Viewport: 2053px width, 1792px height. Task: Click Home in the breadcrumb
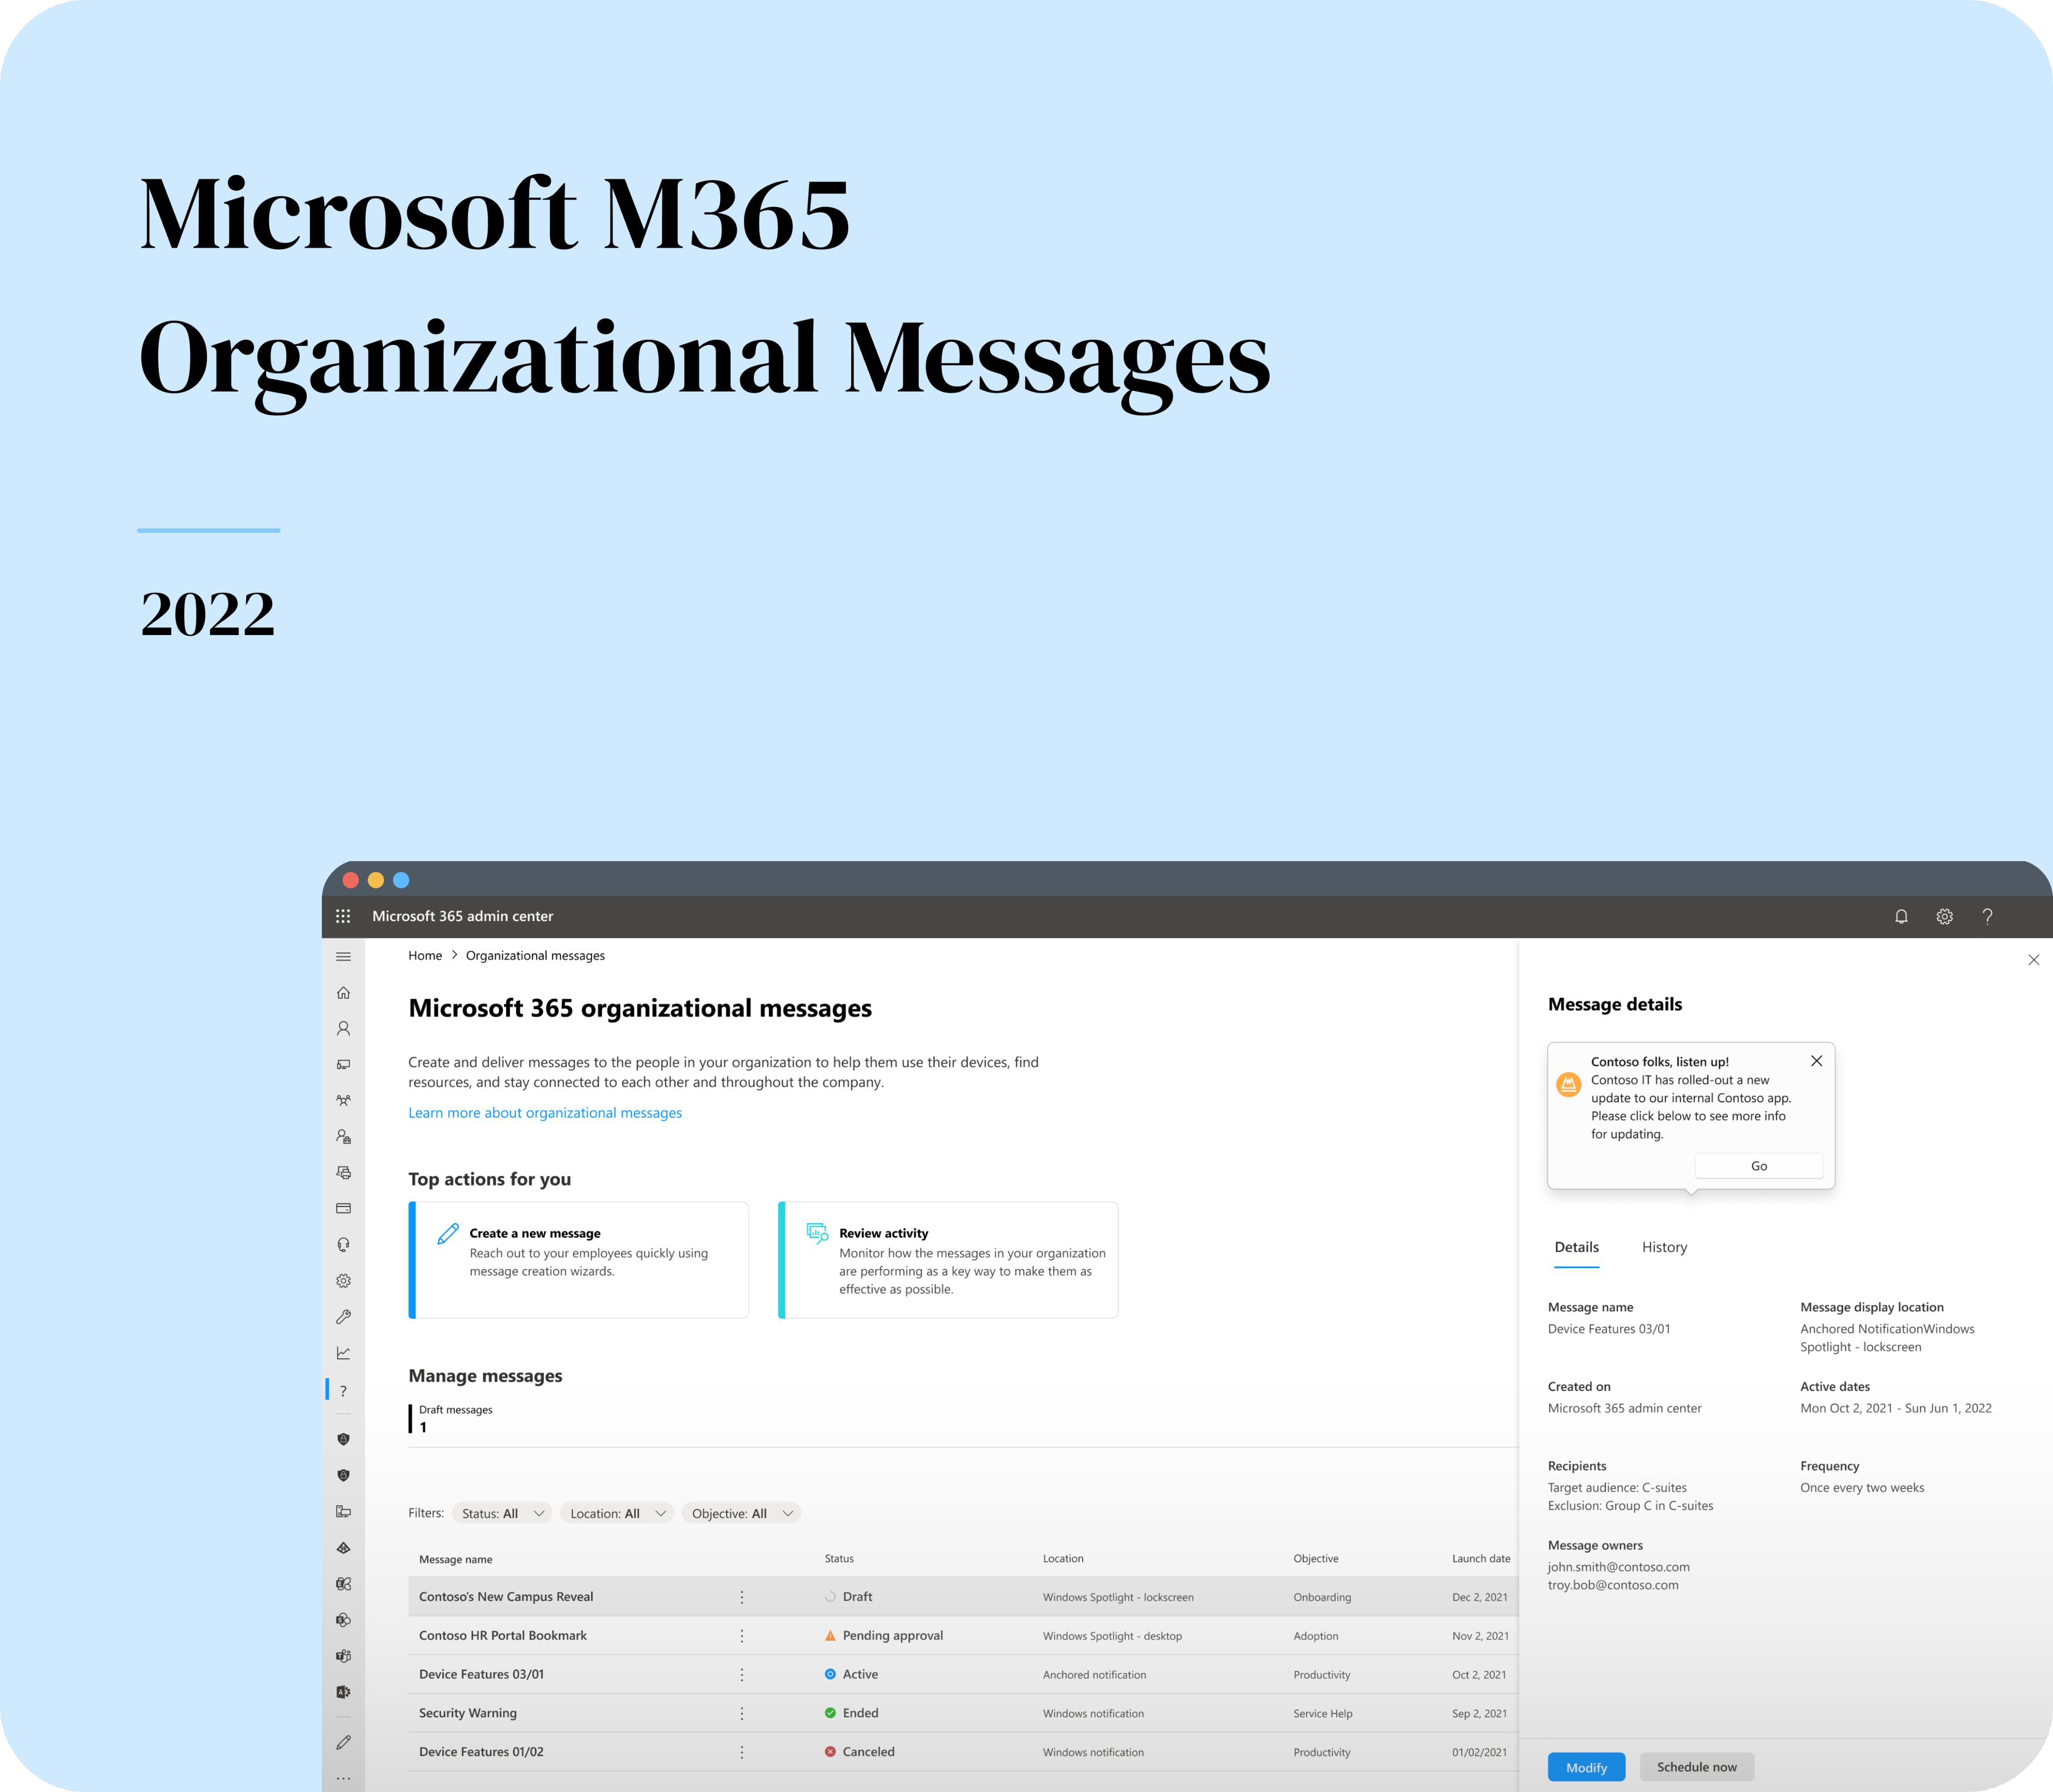click(425, 955)
